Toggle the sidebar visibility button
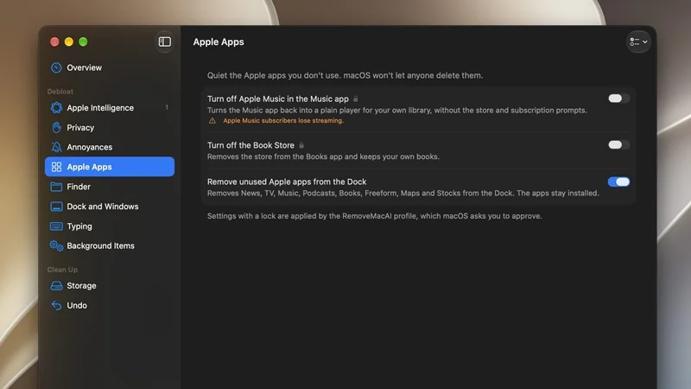This screenshot has height=389, width=691. [x=164, y=41]
